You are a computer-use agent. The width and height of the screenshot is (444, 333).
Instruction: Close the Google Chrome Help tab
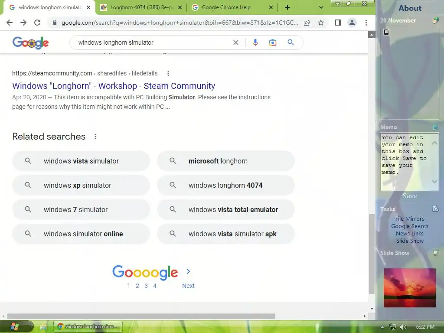271,7
